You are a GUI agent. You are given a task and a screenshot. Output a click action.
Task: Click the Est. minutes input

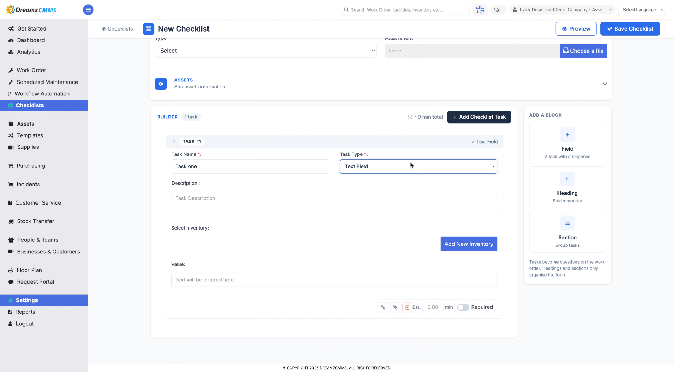pos(433,307)
